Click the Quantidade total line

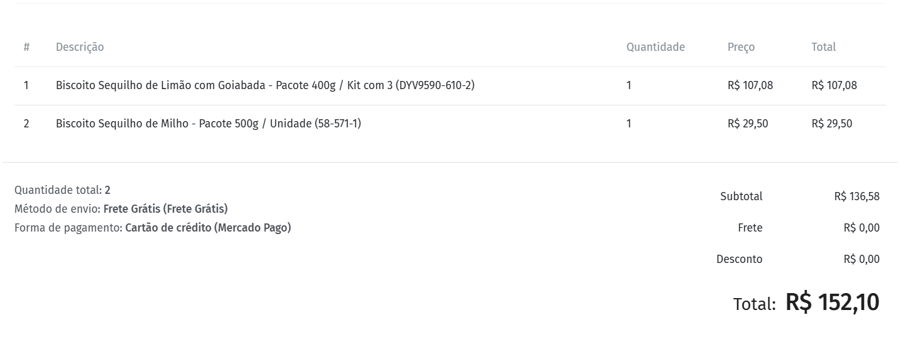(62, 190)
